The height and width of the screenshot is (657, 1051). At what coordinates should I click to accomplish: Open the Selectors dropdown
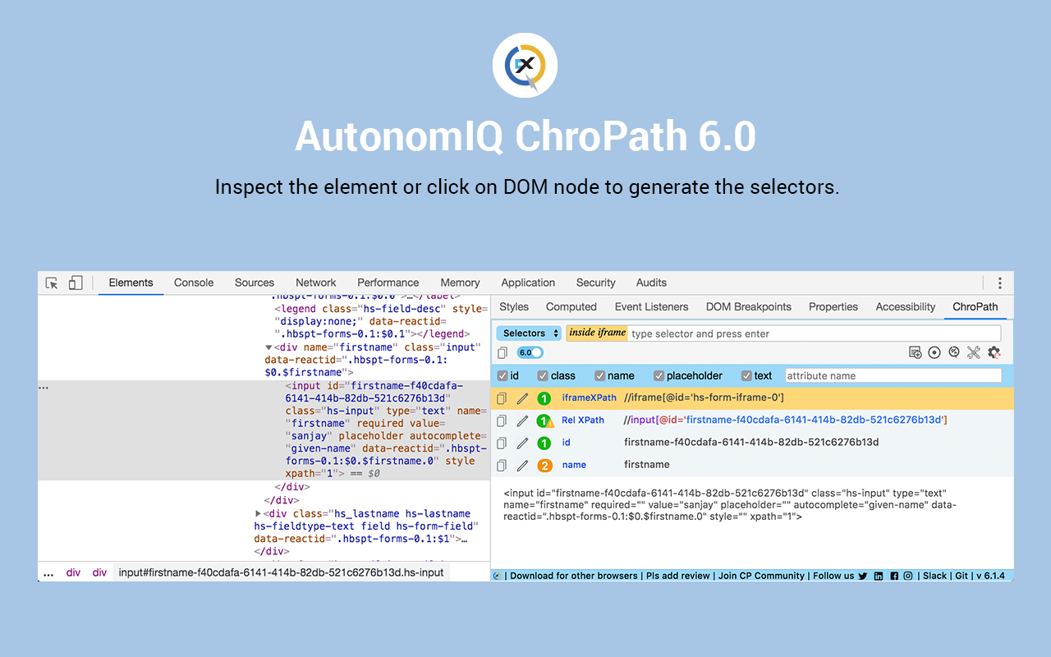coord(529,333)
